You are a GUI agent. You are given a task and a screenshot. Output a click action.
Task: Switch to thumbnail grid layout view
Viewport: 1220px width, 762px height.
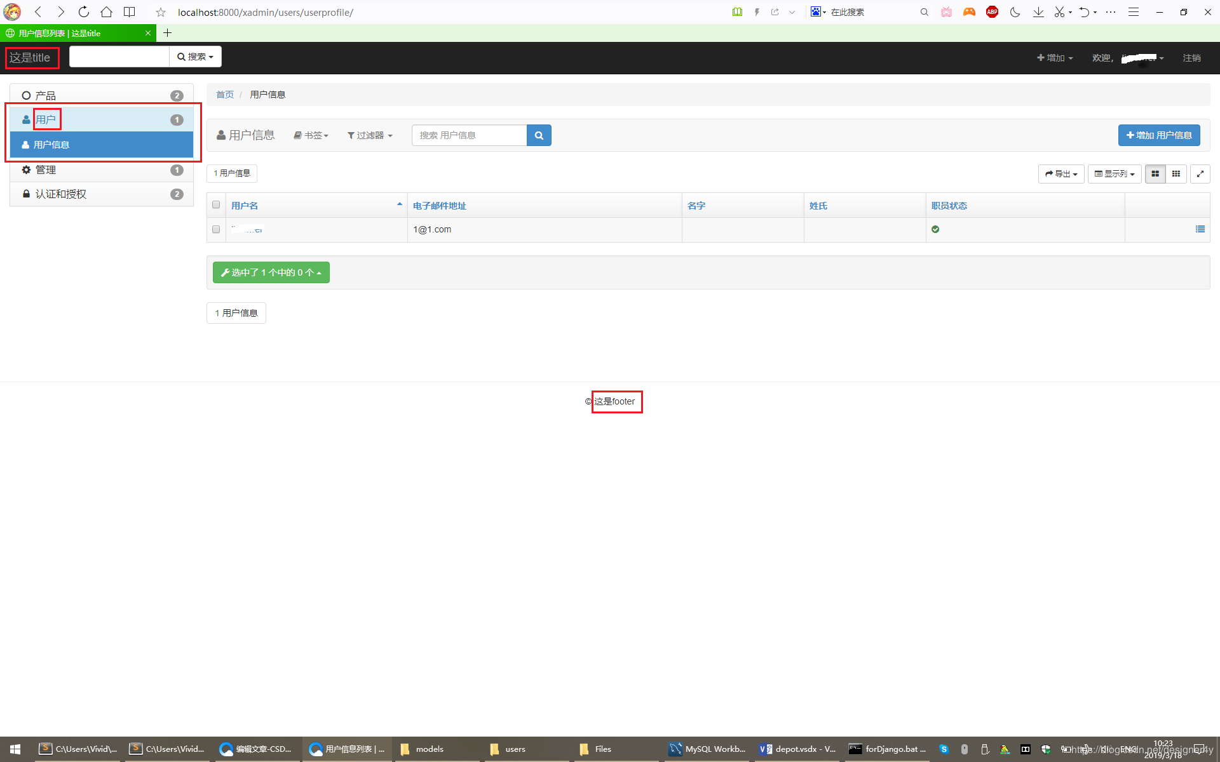[1155, 173]
